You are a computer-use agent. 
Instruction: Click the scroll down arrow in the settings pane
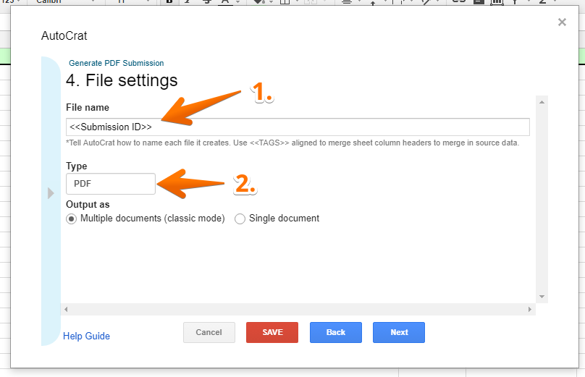(542, 297)
